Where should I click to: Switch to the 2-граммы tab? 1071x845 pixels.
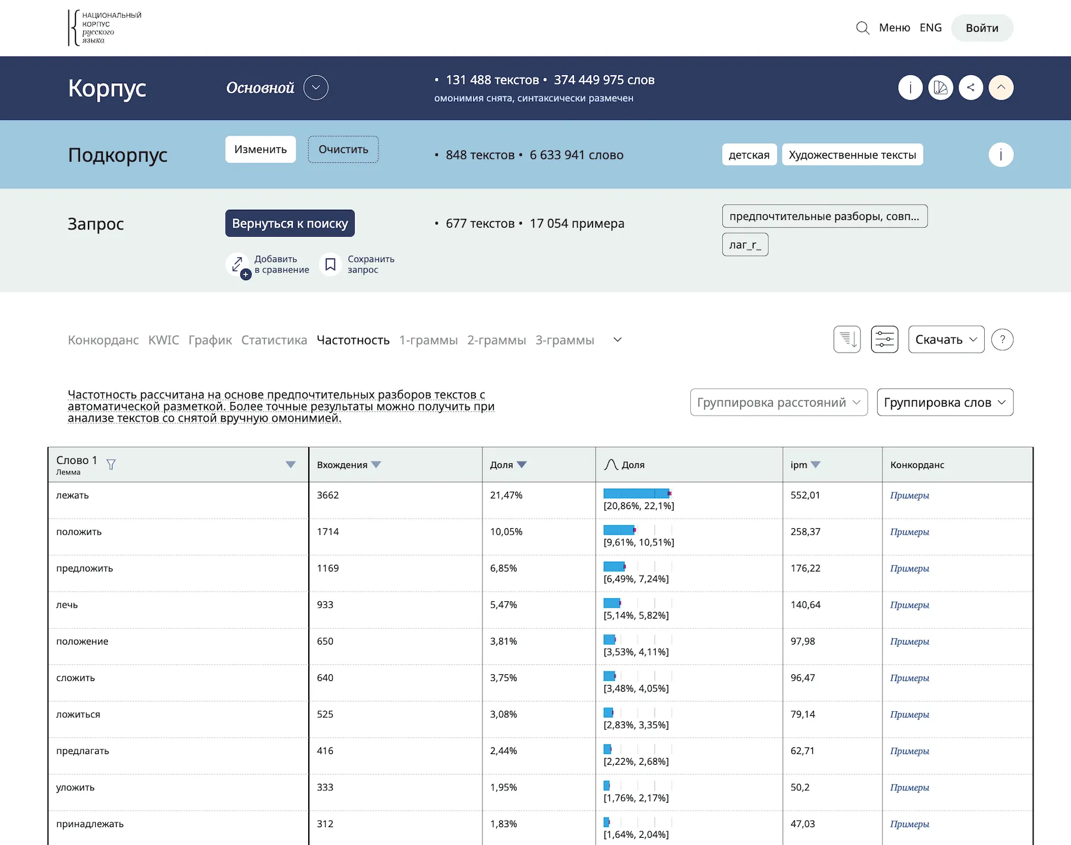tap(497, 340)
